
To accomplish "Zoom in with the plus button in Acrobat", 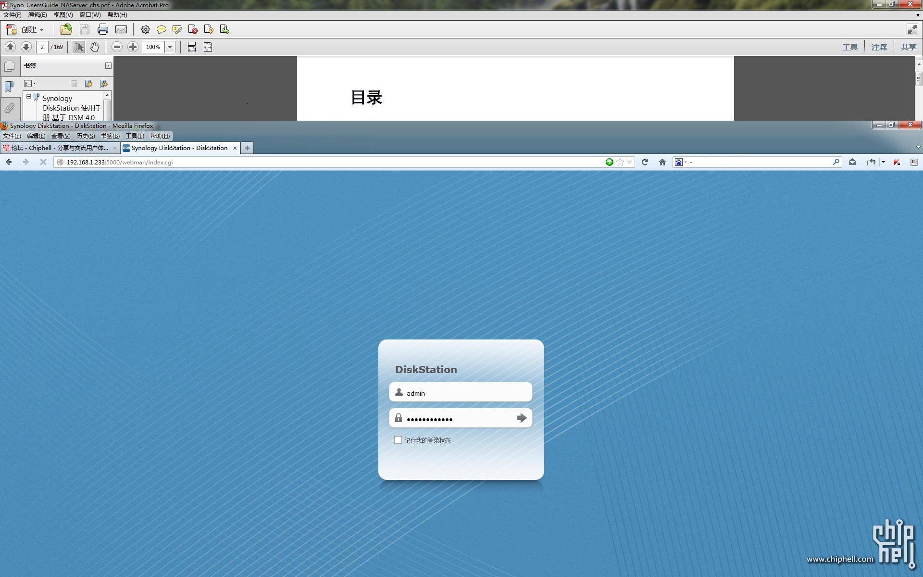I will [x=133, y=47].
